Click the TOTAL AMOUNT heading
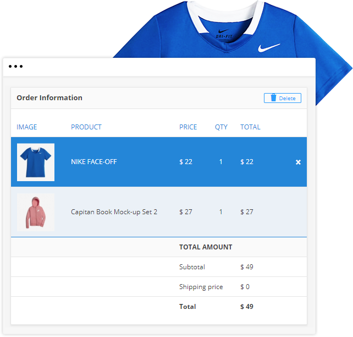Screen dimensions: 353x337 tap(206, 247)
